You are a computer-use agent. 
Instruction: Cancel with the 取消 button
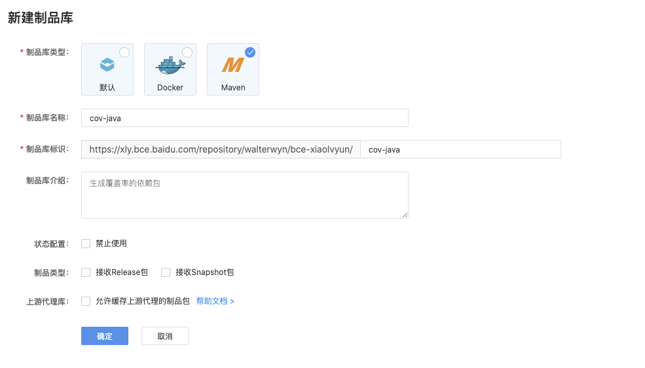click(165, 336)
